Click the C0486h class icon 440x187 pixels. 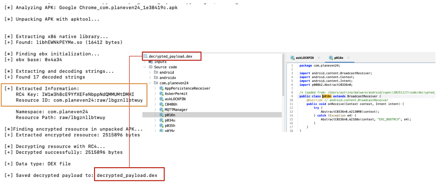pos(161,104)
